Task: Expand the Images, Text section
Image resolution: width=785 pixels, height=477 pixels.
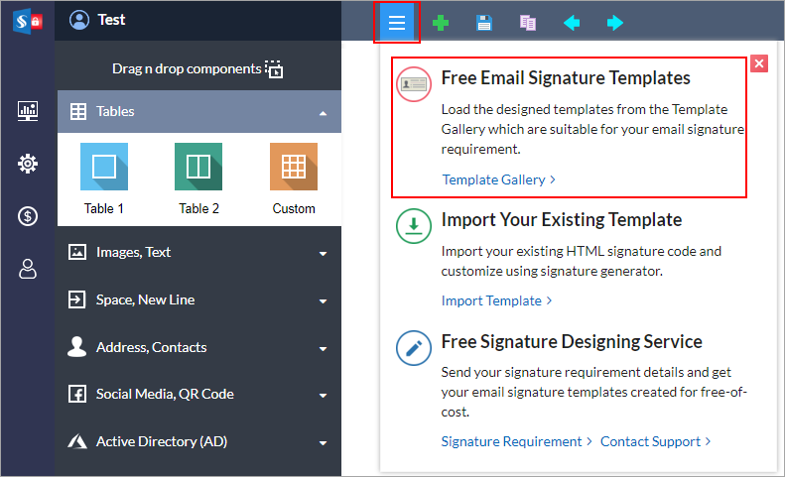Action: tap(198, 253)
